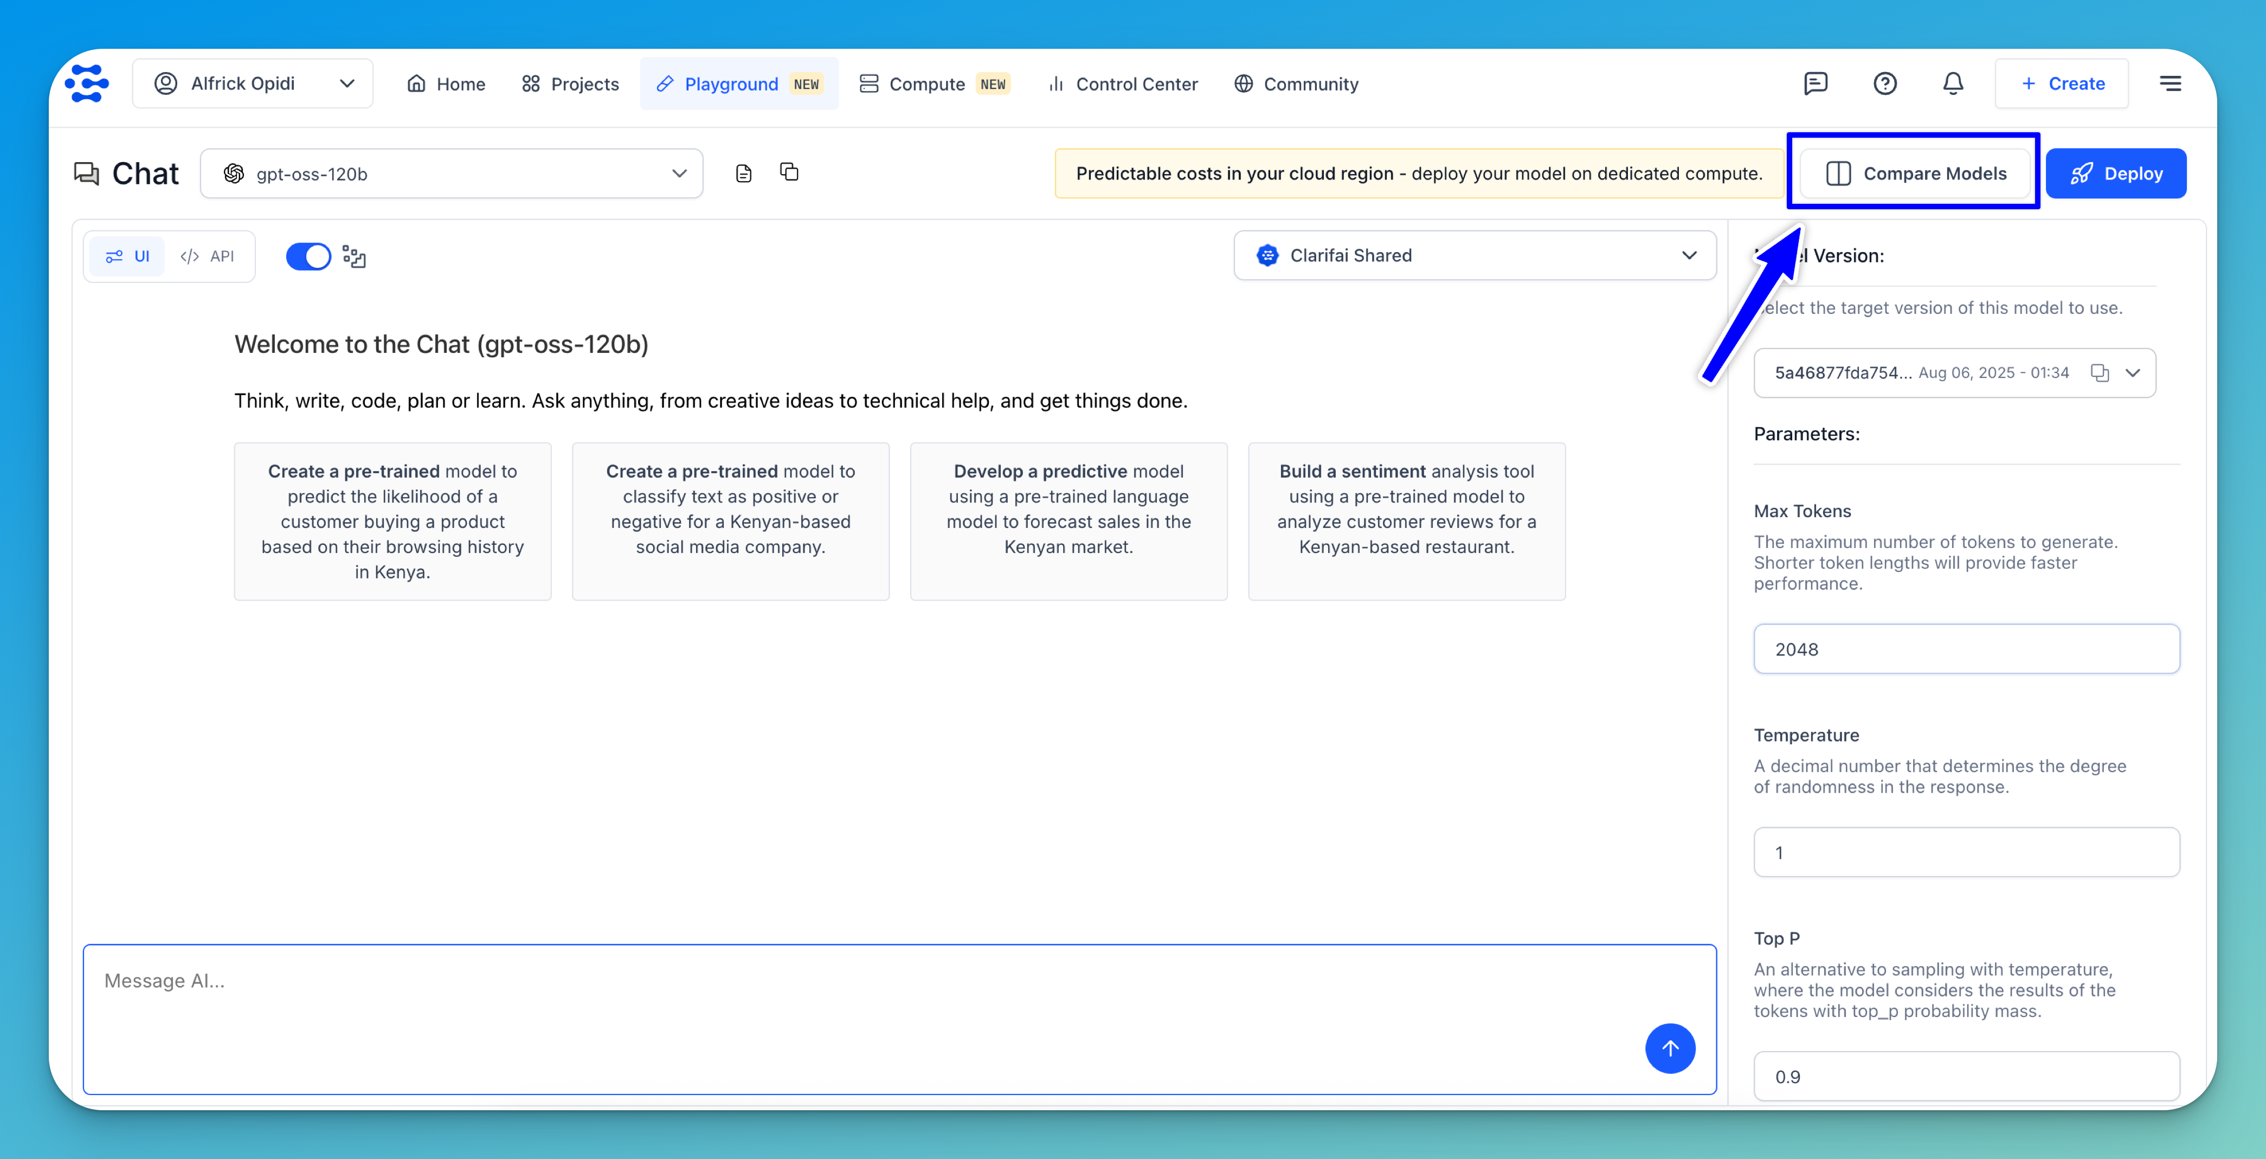Click the Max Tokens field showing 2048
Screen dimensions: 2266x1159
1966,649
